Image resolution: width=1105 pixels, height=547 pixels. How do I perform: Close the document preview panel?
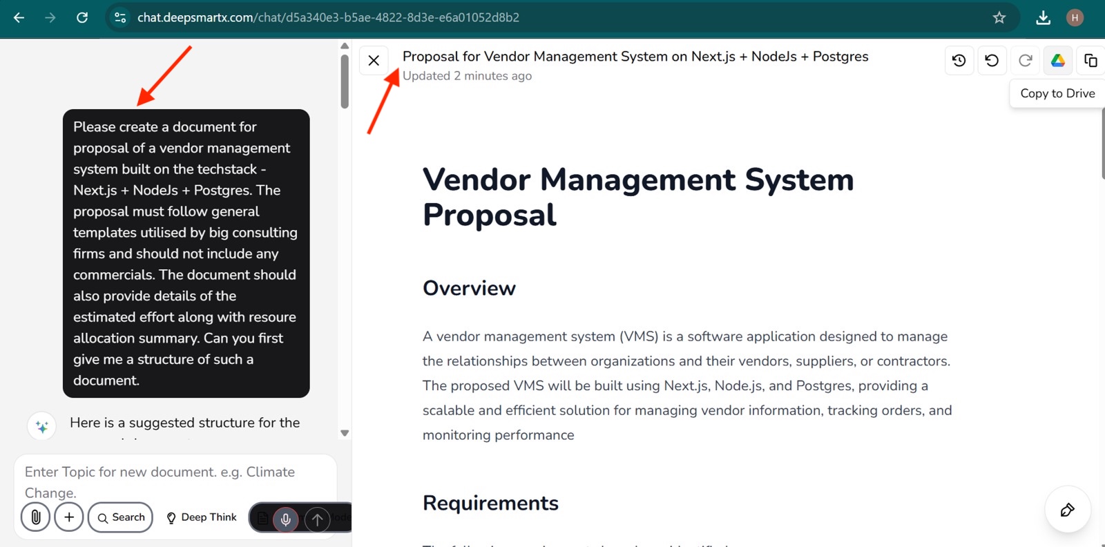coord(374,61)
